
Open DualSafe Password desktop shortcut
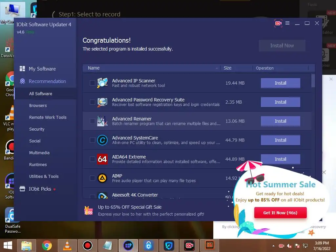click(x=12, y=220)
